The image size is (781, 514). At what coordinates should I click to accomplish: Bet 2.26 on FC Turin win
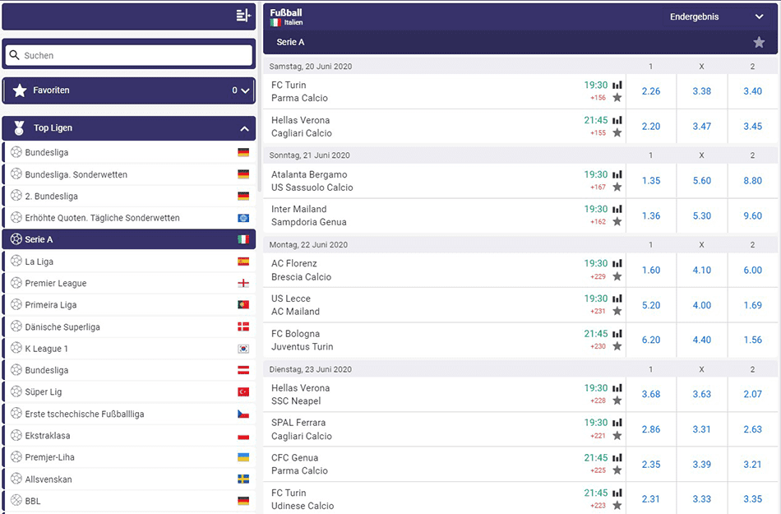[x=651, y=91]
